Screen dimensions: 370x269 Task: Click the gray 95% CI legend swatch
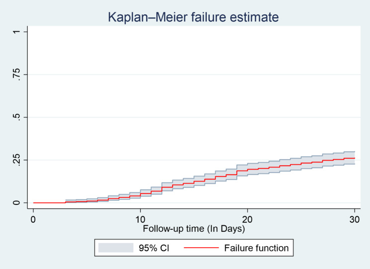[116, 247]
